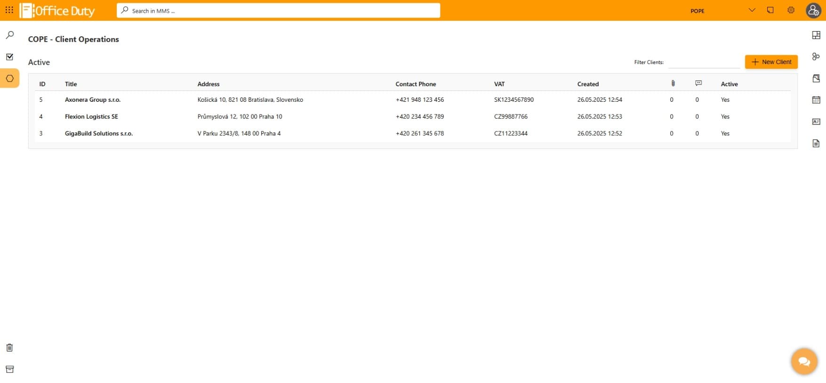Image resolution: width=826 pixels, height=383 pixels.
Task: Click the Yes value in Flexion Logistics row
Action: (725, 116)
